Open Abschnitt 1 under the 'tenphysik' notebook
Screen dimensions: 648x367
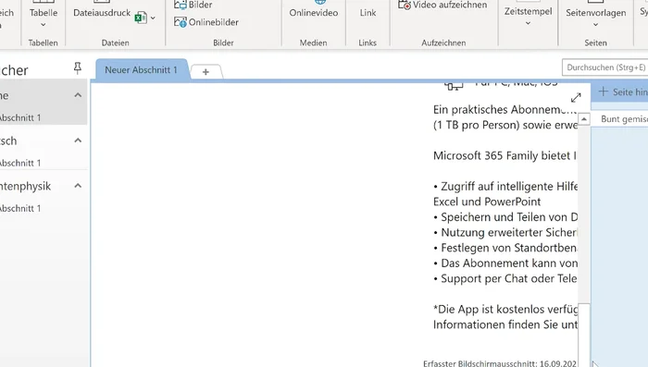click(x=20, y=209)
